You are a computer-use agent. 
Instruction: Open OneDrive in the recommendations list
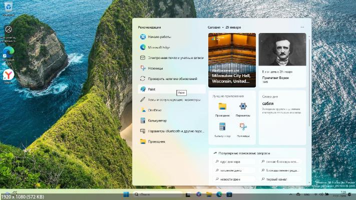click(x=155, y=110)
